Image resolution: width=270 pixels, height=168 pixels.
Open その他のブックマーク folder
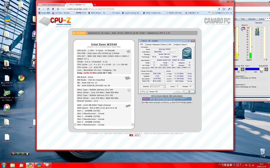click(222, 13)
